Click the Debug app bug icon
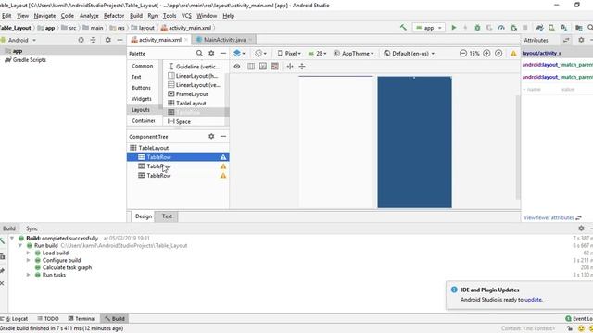Screen dimensions: 593x333 (x=477, y=28)
